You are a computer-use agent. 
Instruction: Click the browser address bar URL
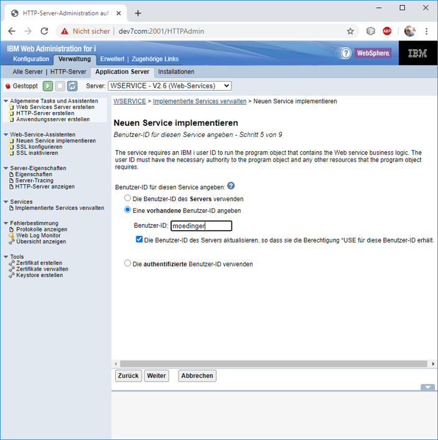[x=161, y=31]
